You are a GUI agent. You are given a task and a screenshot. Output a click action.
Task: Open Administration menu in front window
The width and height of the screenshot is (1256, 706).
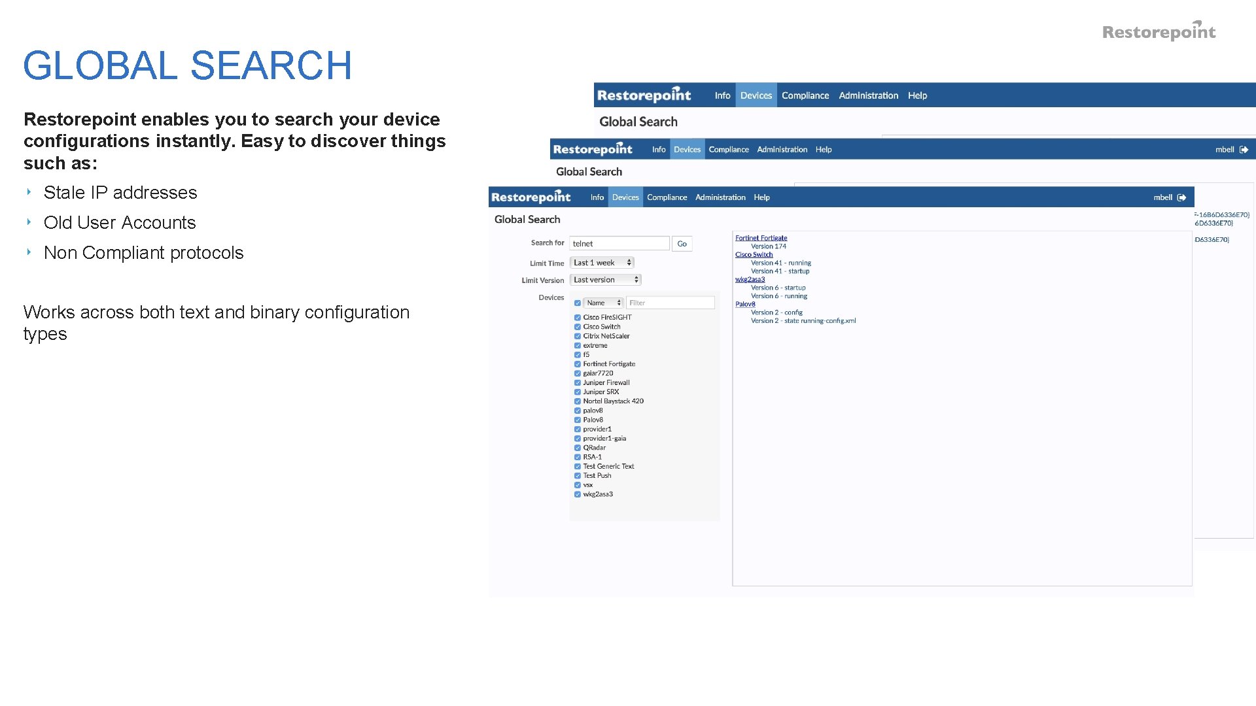click(x=720, y=197)
